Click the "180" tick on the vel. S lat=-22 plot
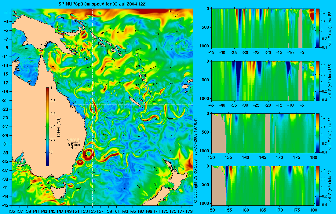The image size is (336, 214). click(314, 210)
